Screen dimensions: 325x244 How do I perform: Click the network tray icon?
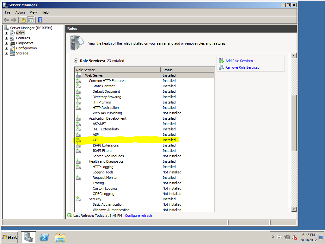pyautogui.click(x=287, y=237)
